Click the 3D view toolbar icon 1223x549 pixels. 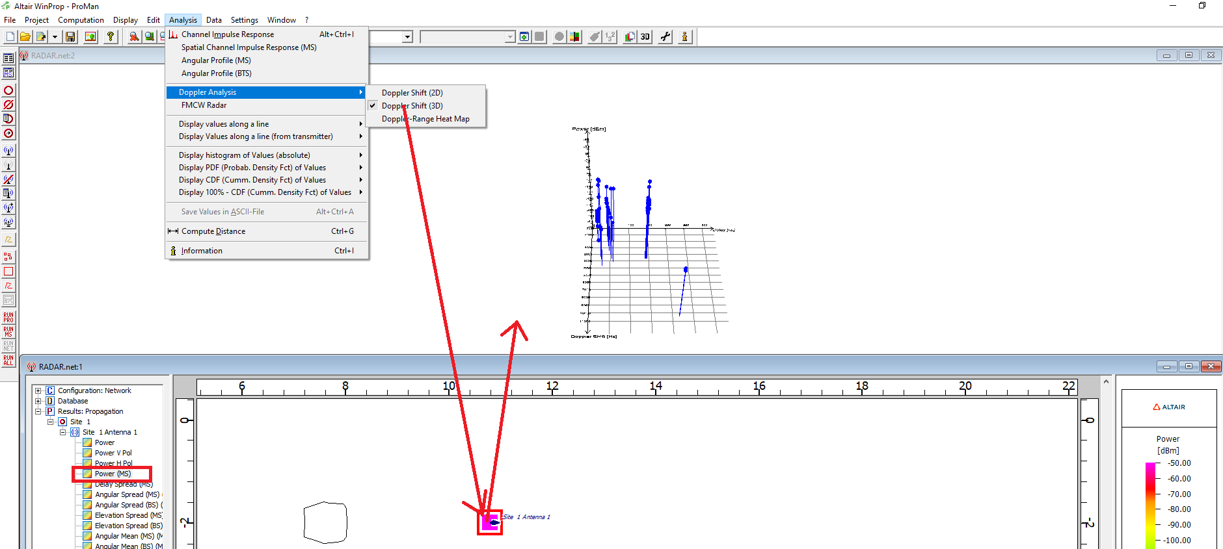pyautogui.click(x=645, y=37)
